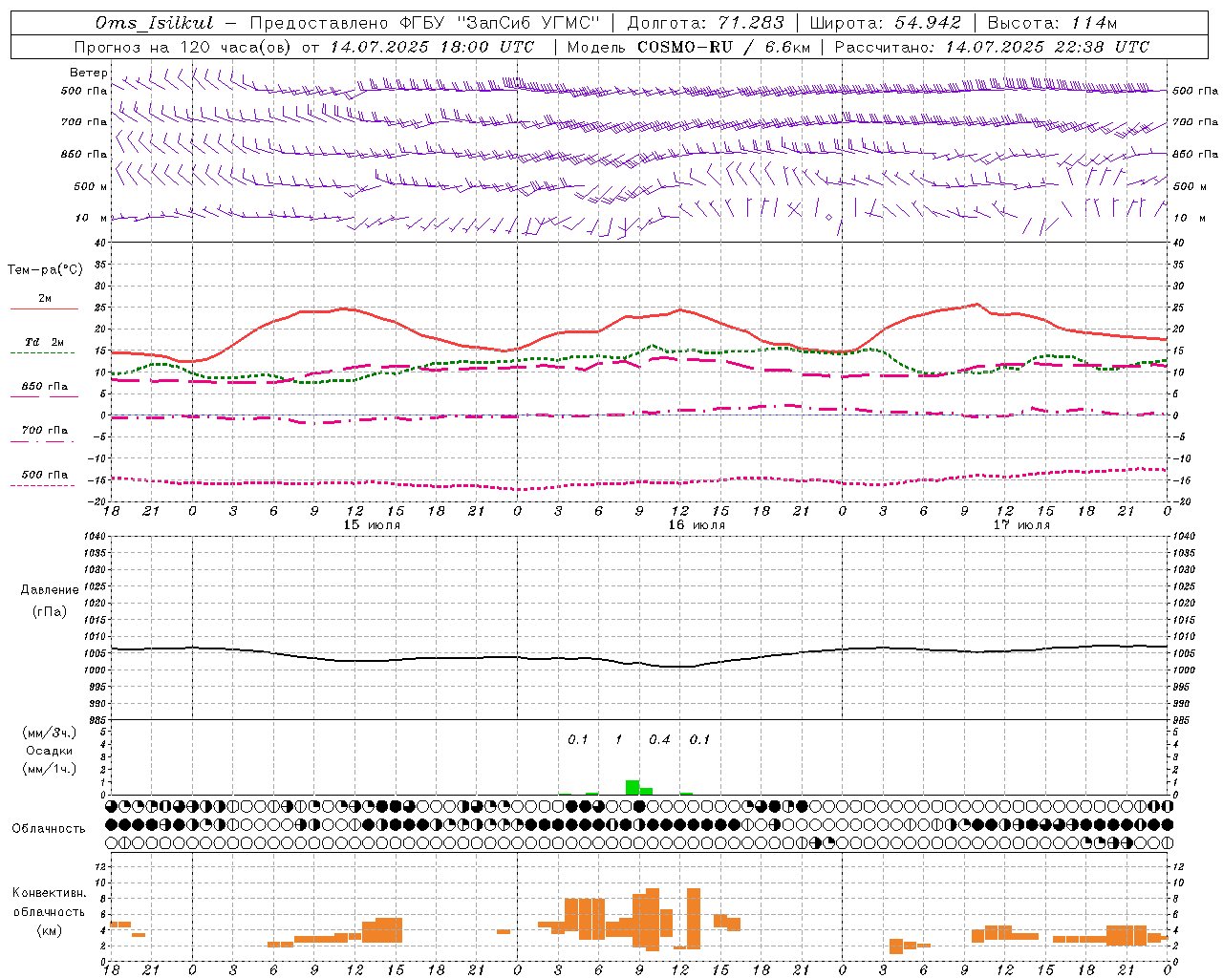Click the forecast start '14.07.2025 18:00 UTC'
Viewport: 1223px width, 978px height.
click(x=432, y=47)
